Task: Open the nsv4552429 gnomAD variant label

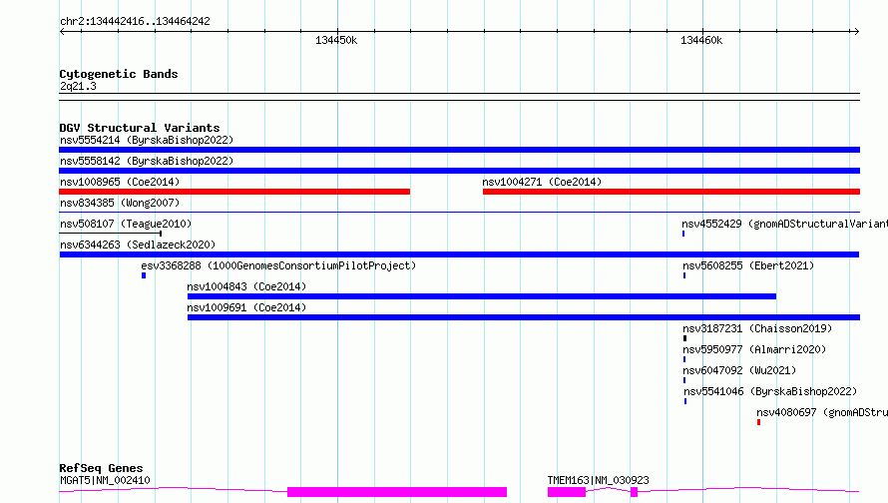Action: 785,224
